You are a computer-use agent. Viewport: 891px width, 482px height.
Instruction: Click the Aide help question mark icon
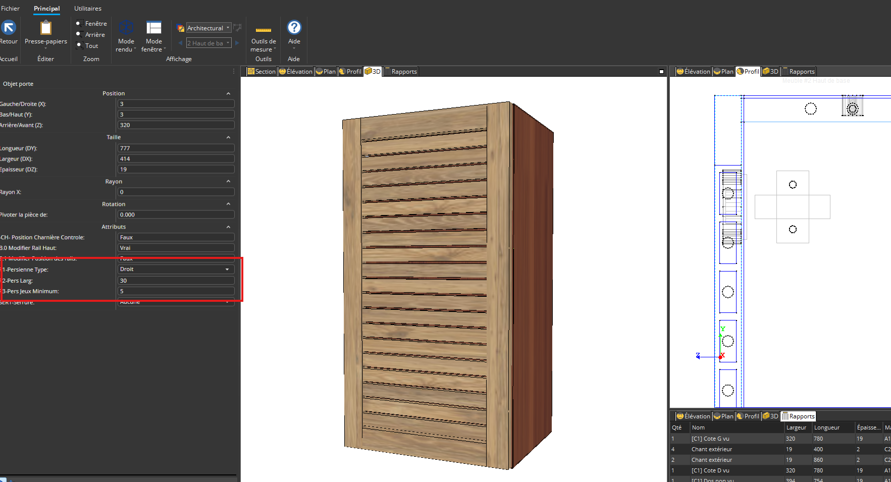point(294,27)
